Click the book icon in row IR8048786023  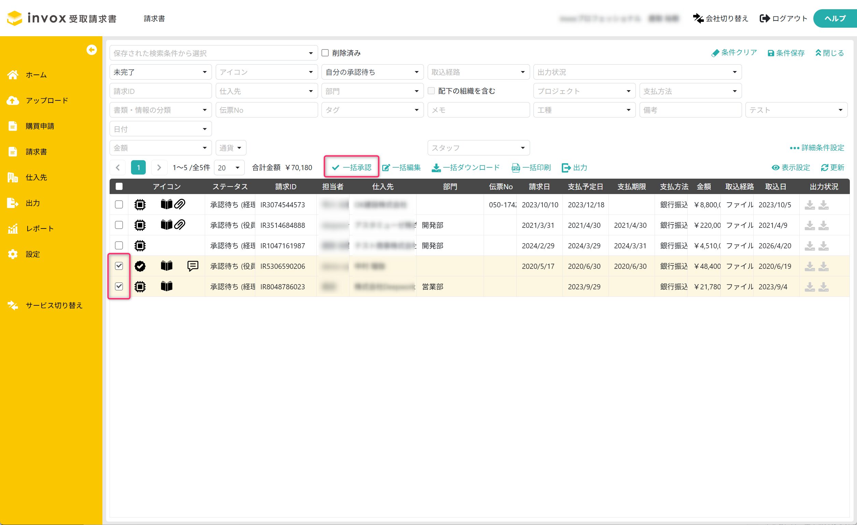pos(167,287)
